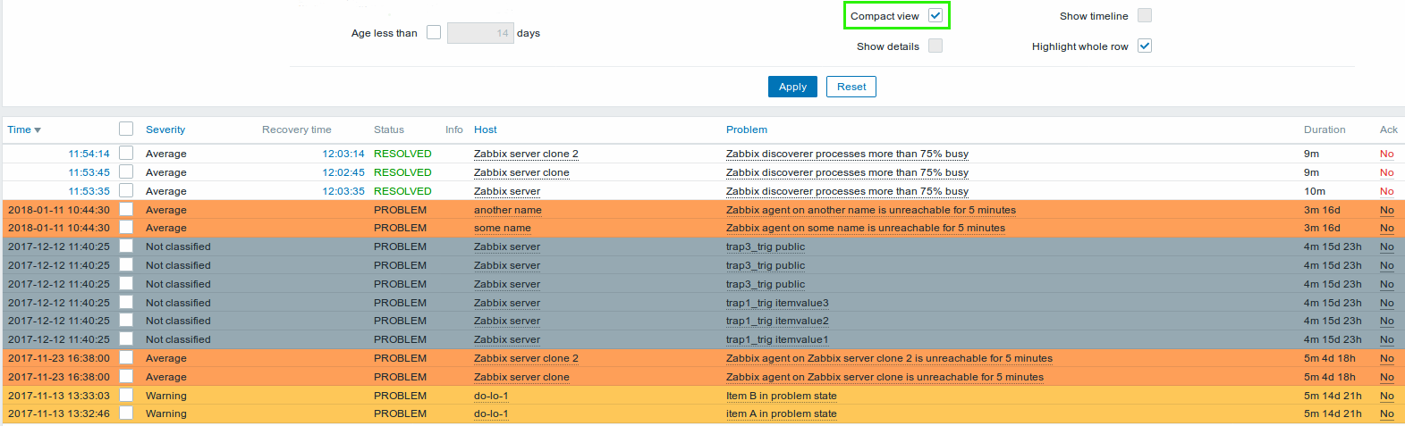This screenshot has width=1405, height=426.
Task: Toggle the Compact view checkbox
Action: tap(935, 15)
